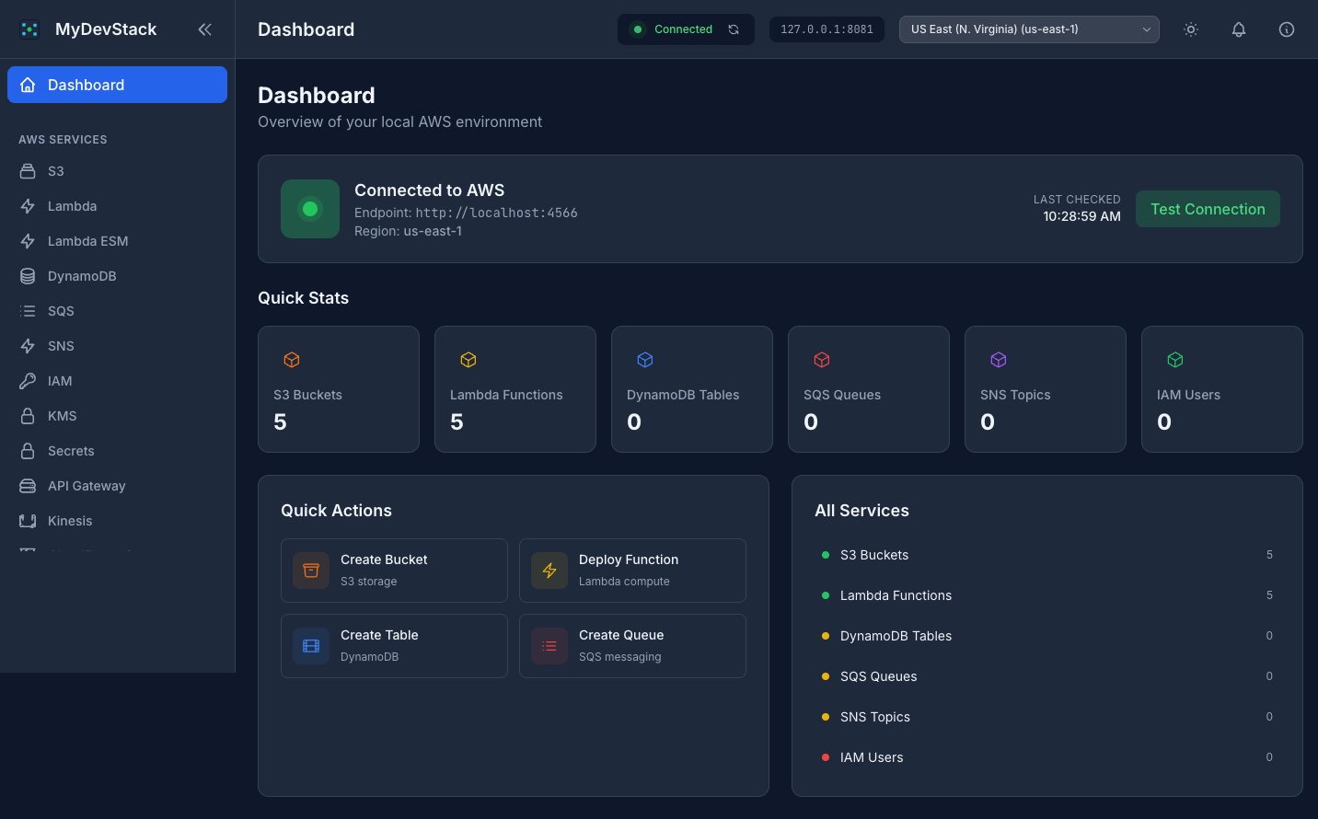Image resolution: width=1318 pixels, height=819 pixels.
Task: Click the http://localhost:4566 endpoint text
Action: pos(496,213)
